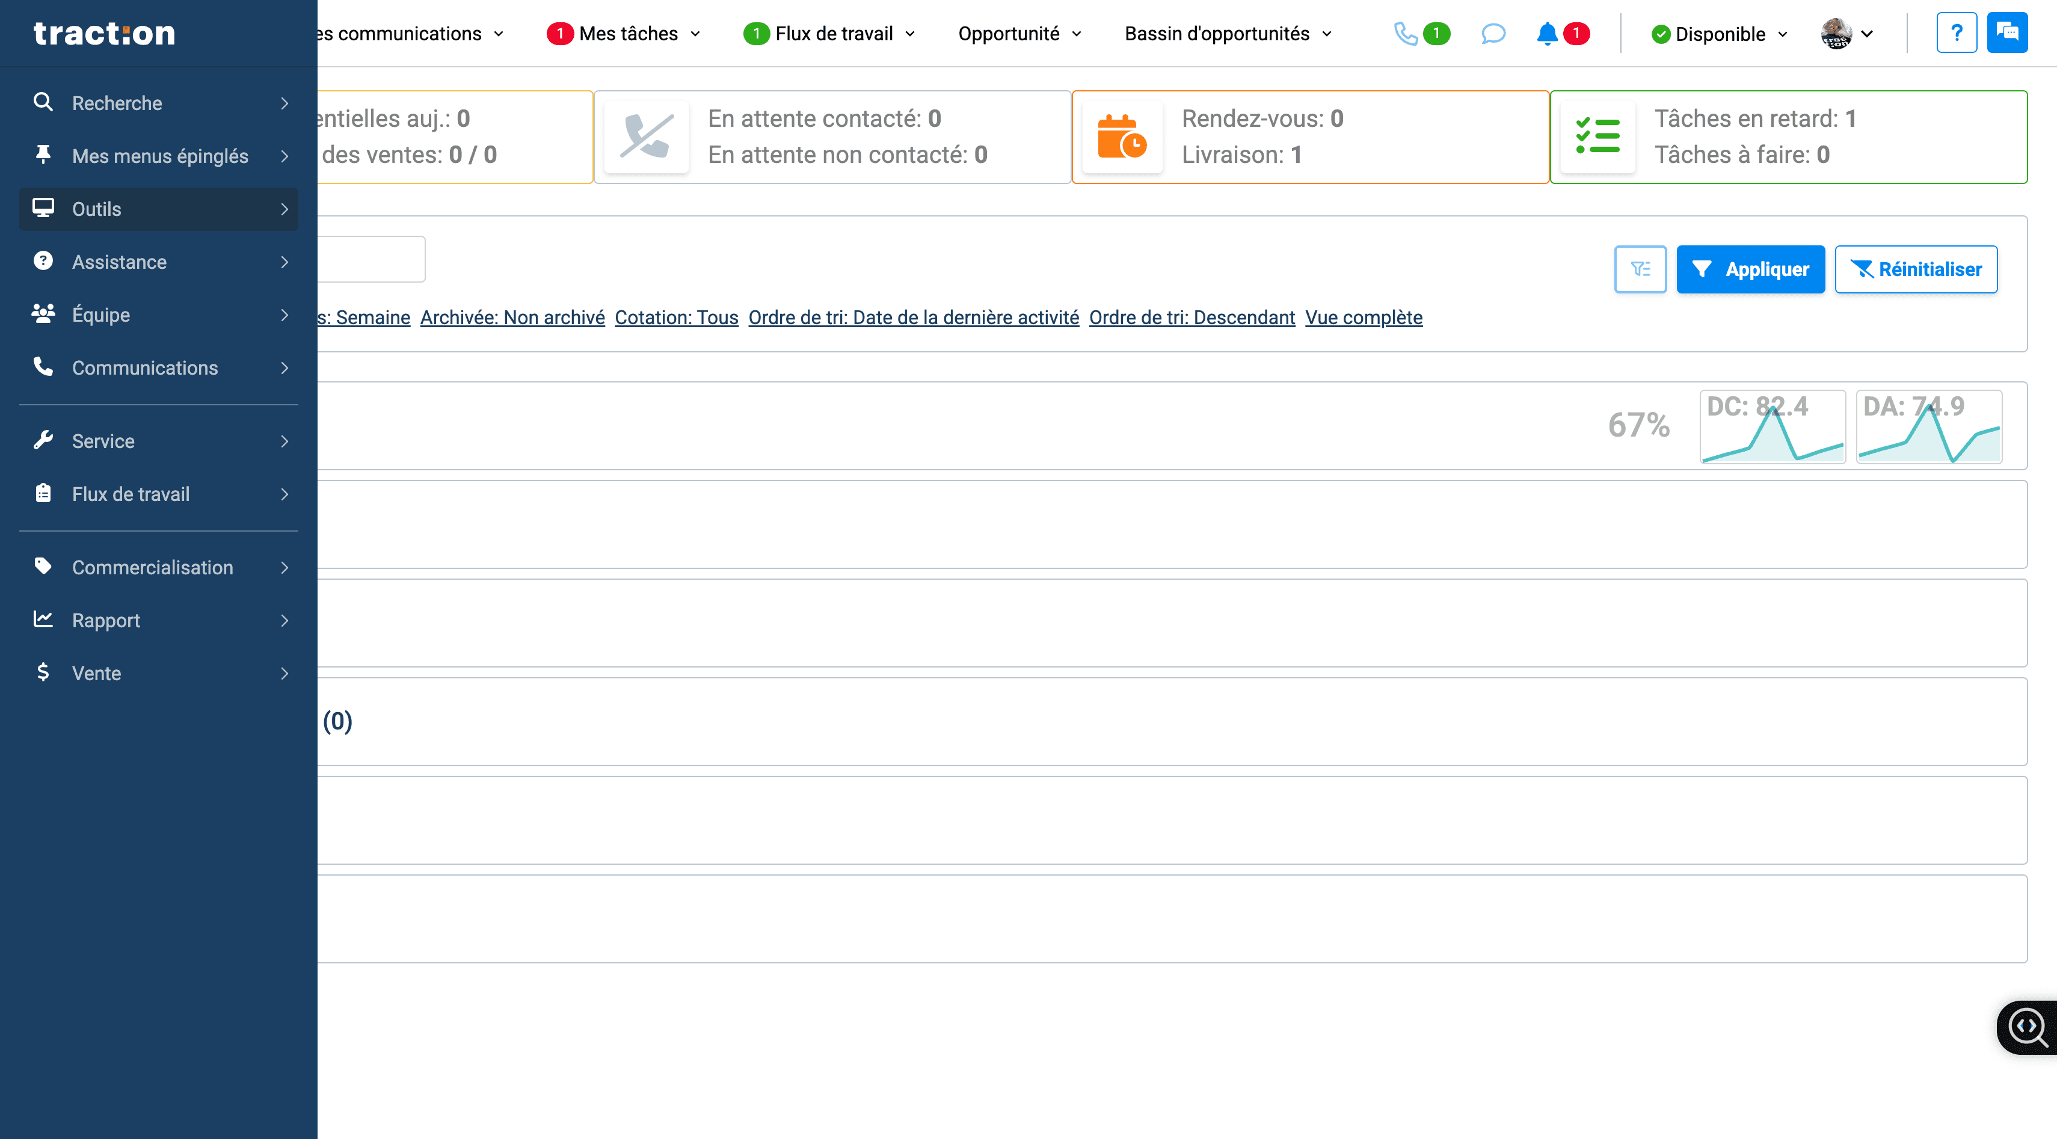Open the code inspector floating icon
This screenshot has height=1139, width=2057.
click(2028, 1027)
